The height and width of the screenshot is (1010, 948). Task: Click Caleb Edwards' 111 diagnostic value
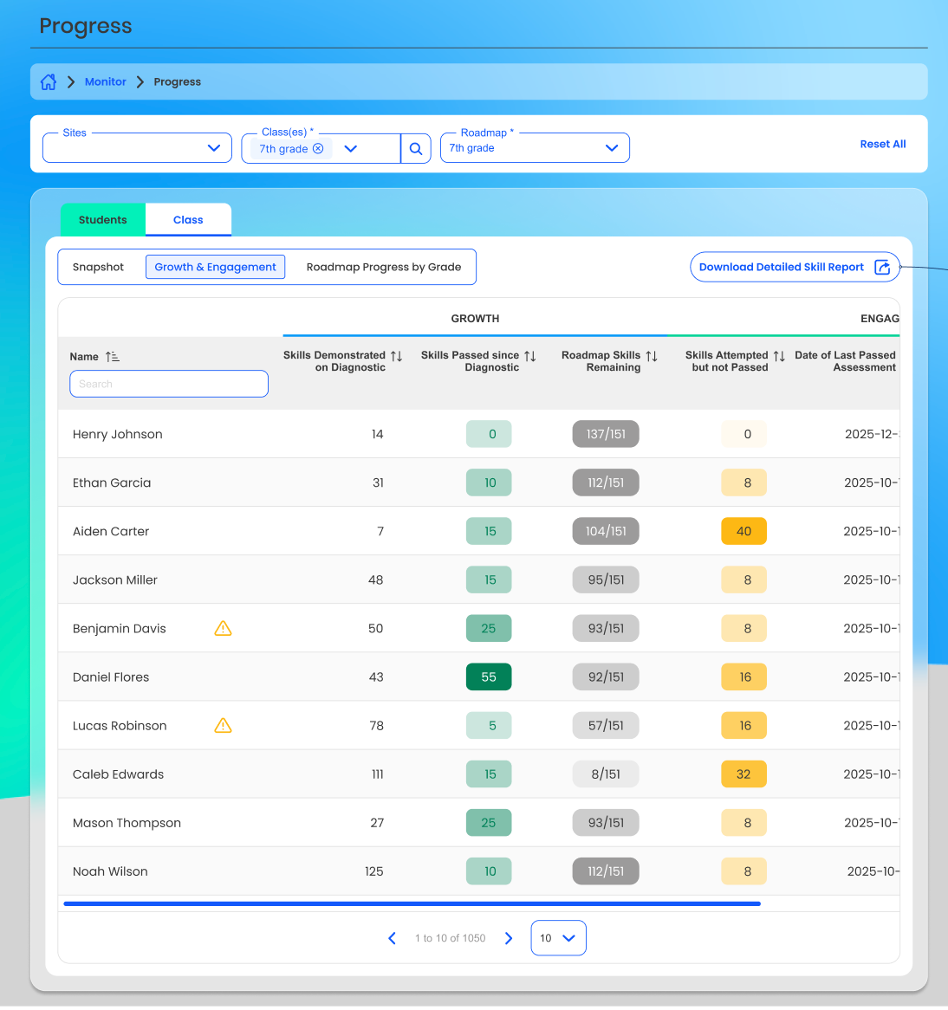coord(378,774)
